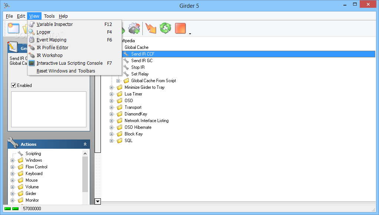Select Scripting in the Actions tree

point(33,154)
